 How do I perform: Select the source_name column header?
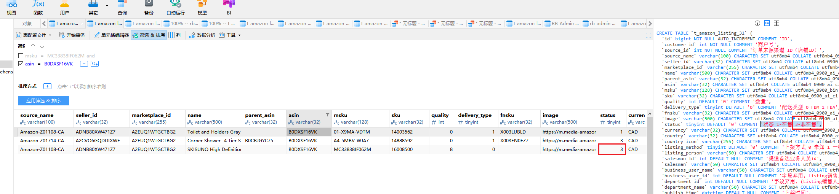point(46,118)
